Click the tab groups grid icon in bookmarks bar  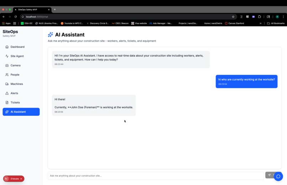point(15,23)
